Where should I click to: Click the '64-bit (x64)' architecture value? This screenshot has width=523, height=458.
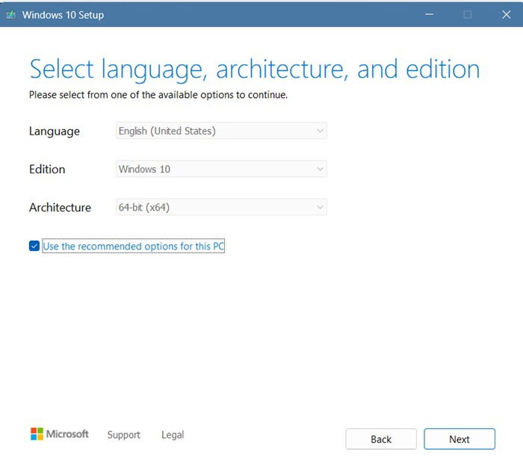coord(143,208)
